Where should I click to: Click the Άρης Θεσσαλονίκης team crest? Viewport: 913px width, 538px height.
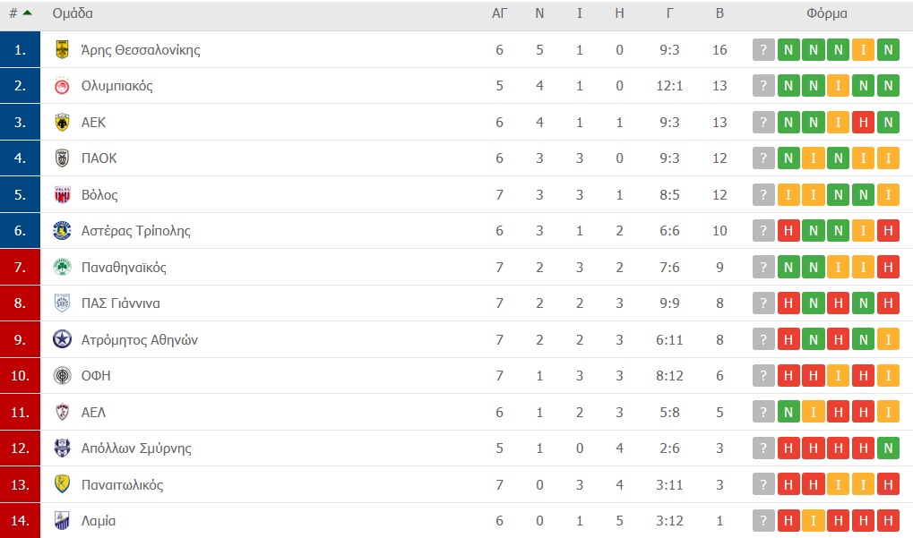pos(62,49)
